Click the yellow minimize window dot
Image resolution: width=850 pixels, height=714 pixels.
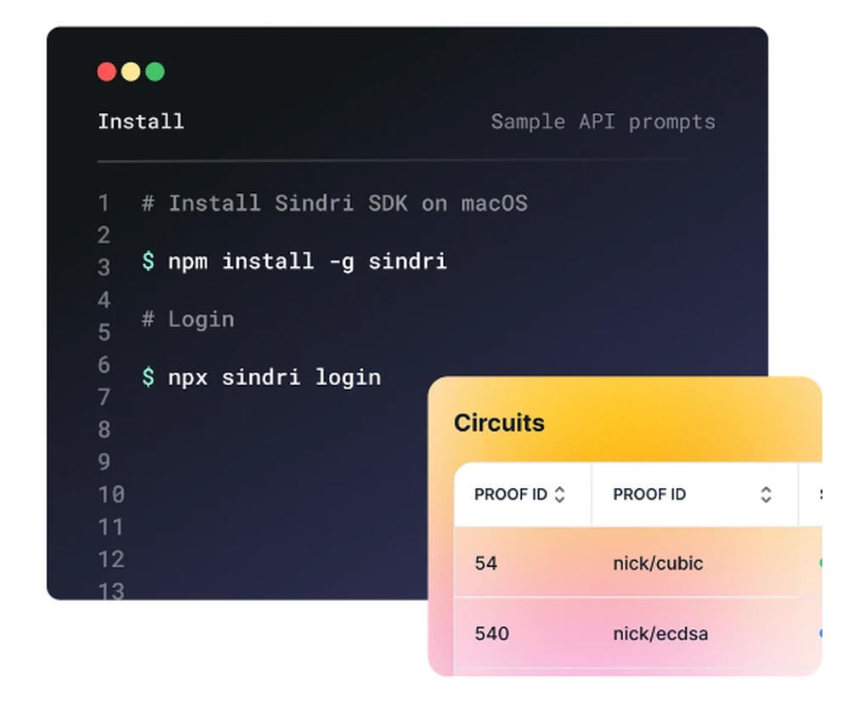[x=131, y=71]
